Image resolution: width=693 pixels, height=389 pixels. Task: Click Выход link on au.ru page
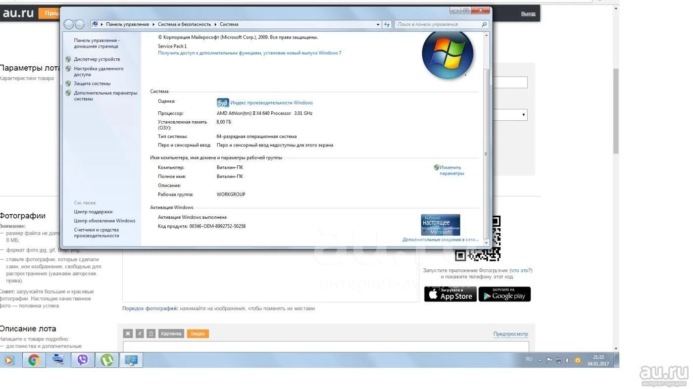pos(528,13)
